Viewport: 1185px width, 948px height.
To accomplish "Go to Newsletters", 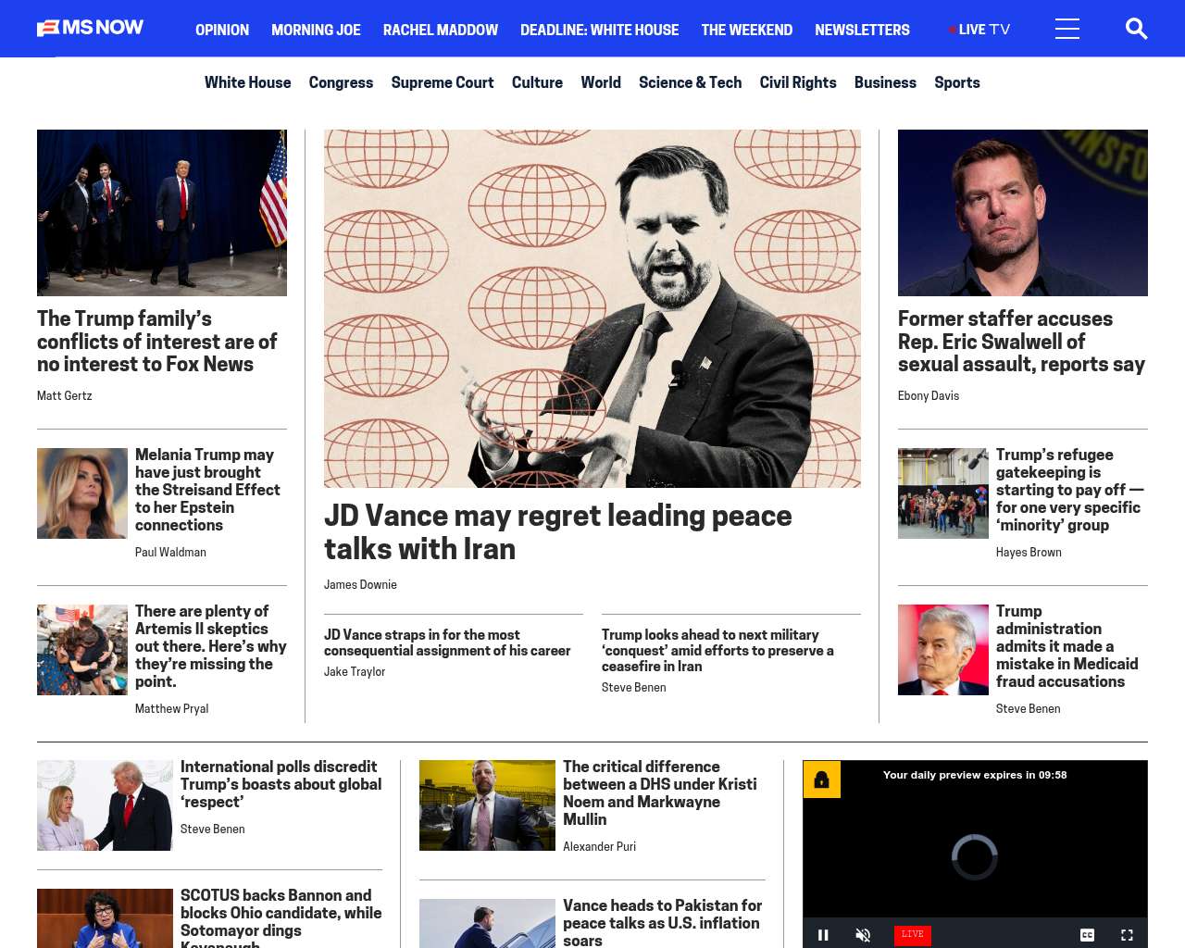I will pyautogui.click(x=862, y=30).
